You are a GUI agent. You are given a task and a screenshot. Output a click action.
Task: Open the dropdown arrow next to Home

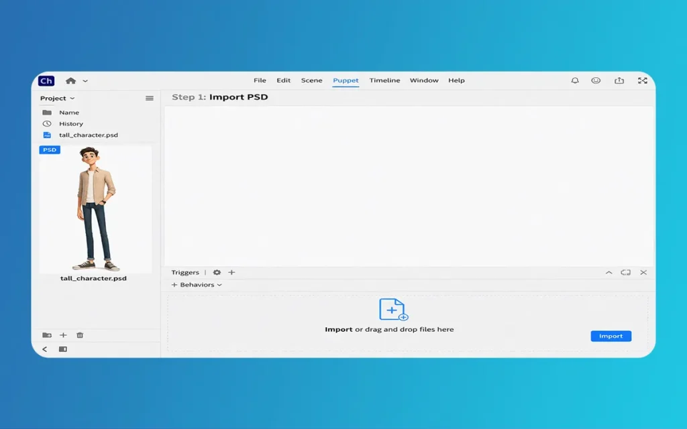[x=85, y=81]
